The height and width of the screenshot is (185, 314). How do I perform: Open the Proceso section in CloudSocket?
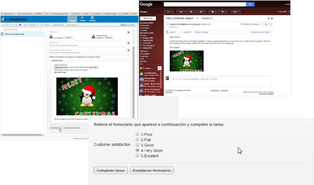82,19
